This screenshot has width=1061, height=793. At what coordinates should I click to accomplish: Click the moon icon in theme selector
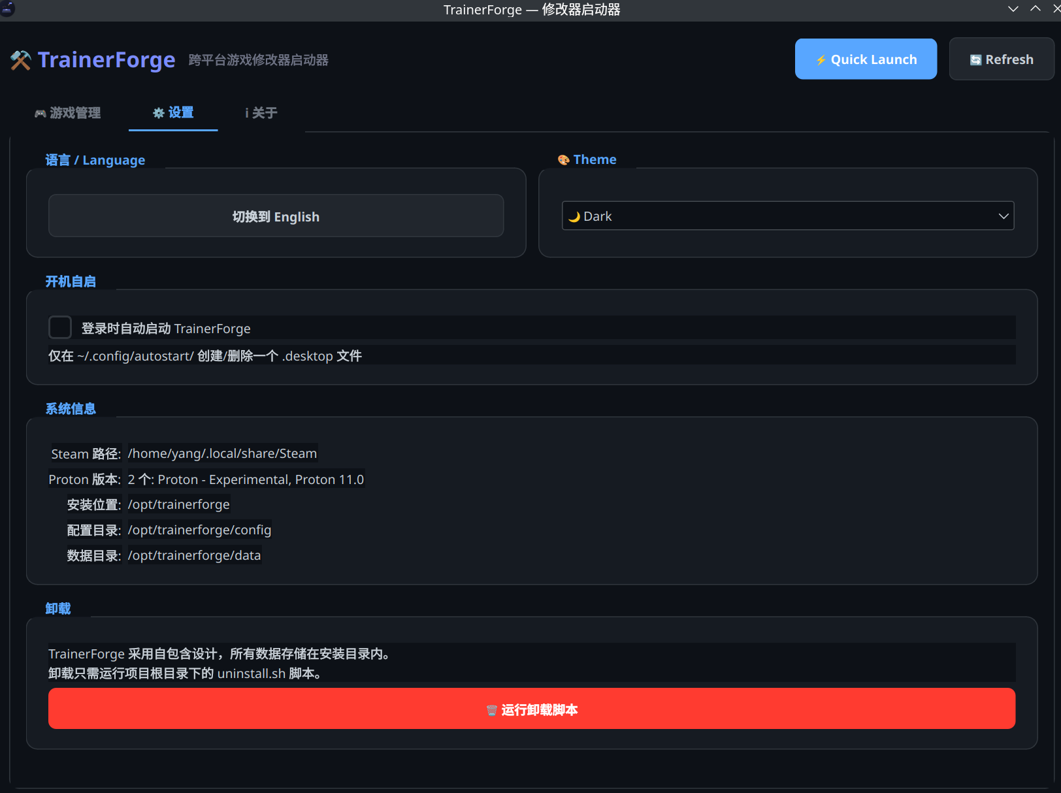[x=574, y=217]
